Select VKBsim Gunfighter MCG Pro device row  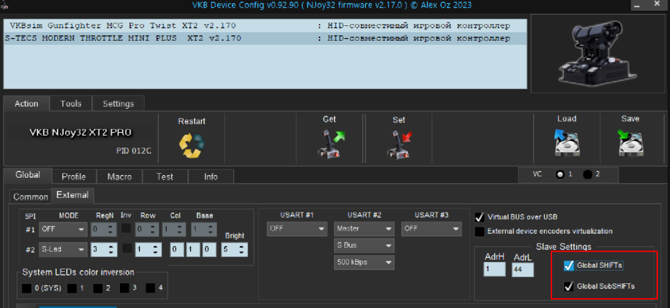pos(265,26)
